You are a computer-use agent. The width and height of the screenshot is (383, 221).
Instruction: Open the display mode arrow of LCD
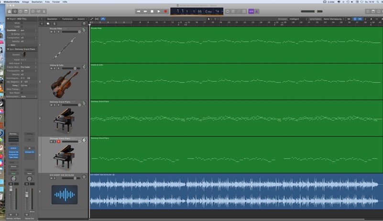point(222,11)
